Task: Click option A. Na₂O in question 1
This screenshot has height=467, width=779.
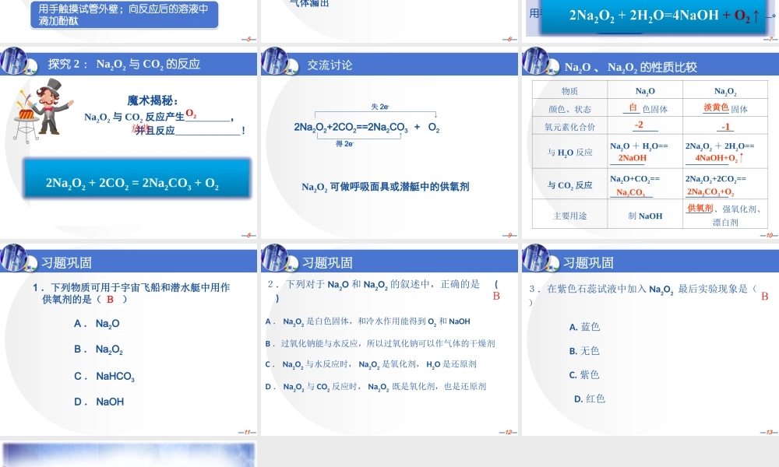Action: pos(97,324)
